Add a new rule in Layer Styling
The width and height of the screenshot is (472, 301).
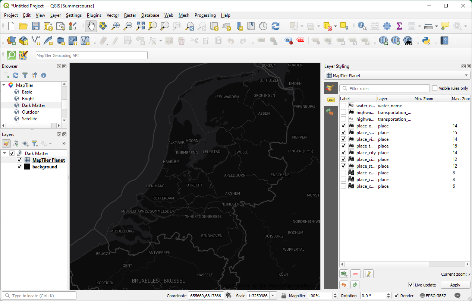[x=343, y=273]
